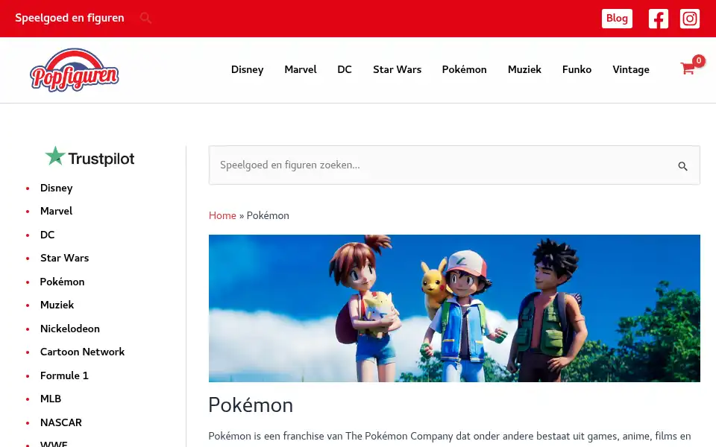Open Pokémon in the top navigation
The image size is (716, 447).
tap(465, 69)
